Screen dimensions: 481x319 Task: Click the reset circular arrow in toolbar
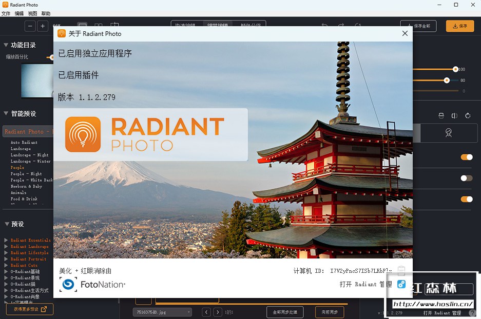pyautogui.click(x=357, y=25)
